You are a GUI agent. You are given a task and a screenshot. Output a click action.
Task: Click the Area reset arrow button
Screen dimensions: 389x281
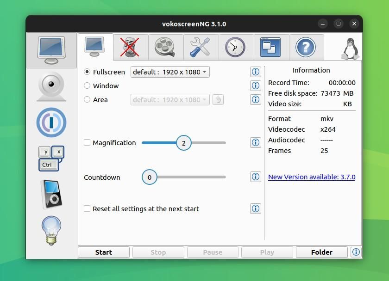[218, 99]
